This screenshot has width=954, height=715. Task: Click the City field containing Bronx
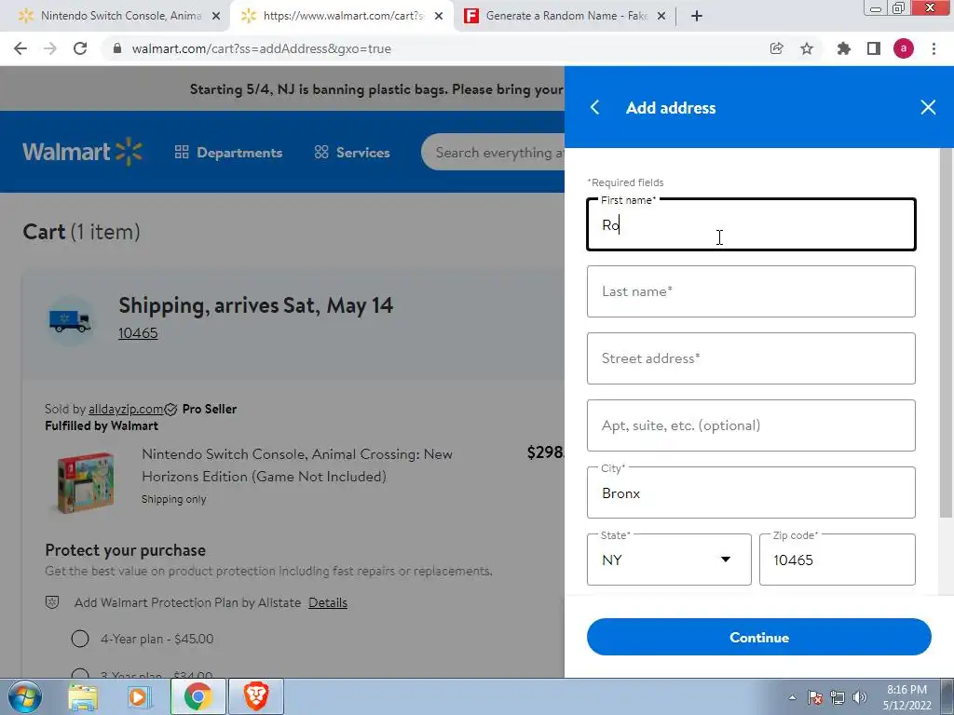pyautogui.click(x=751, y=492)
